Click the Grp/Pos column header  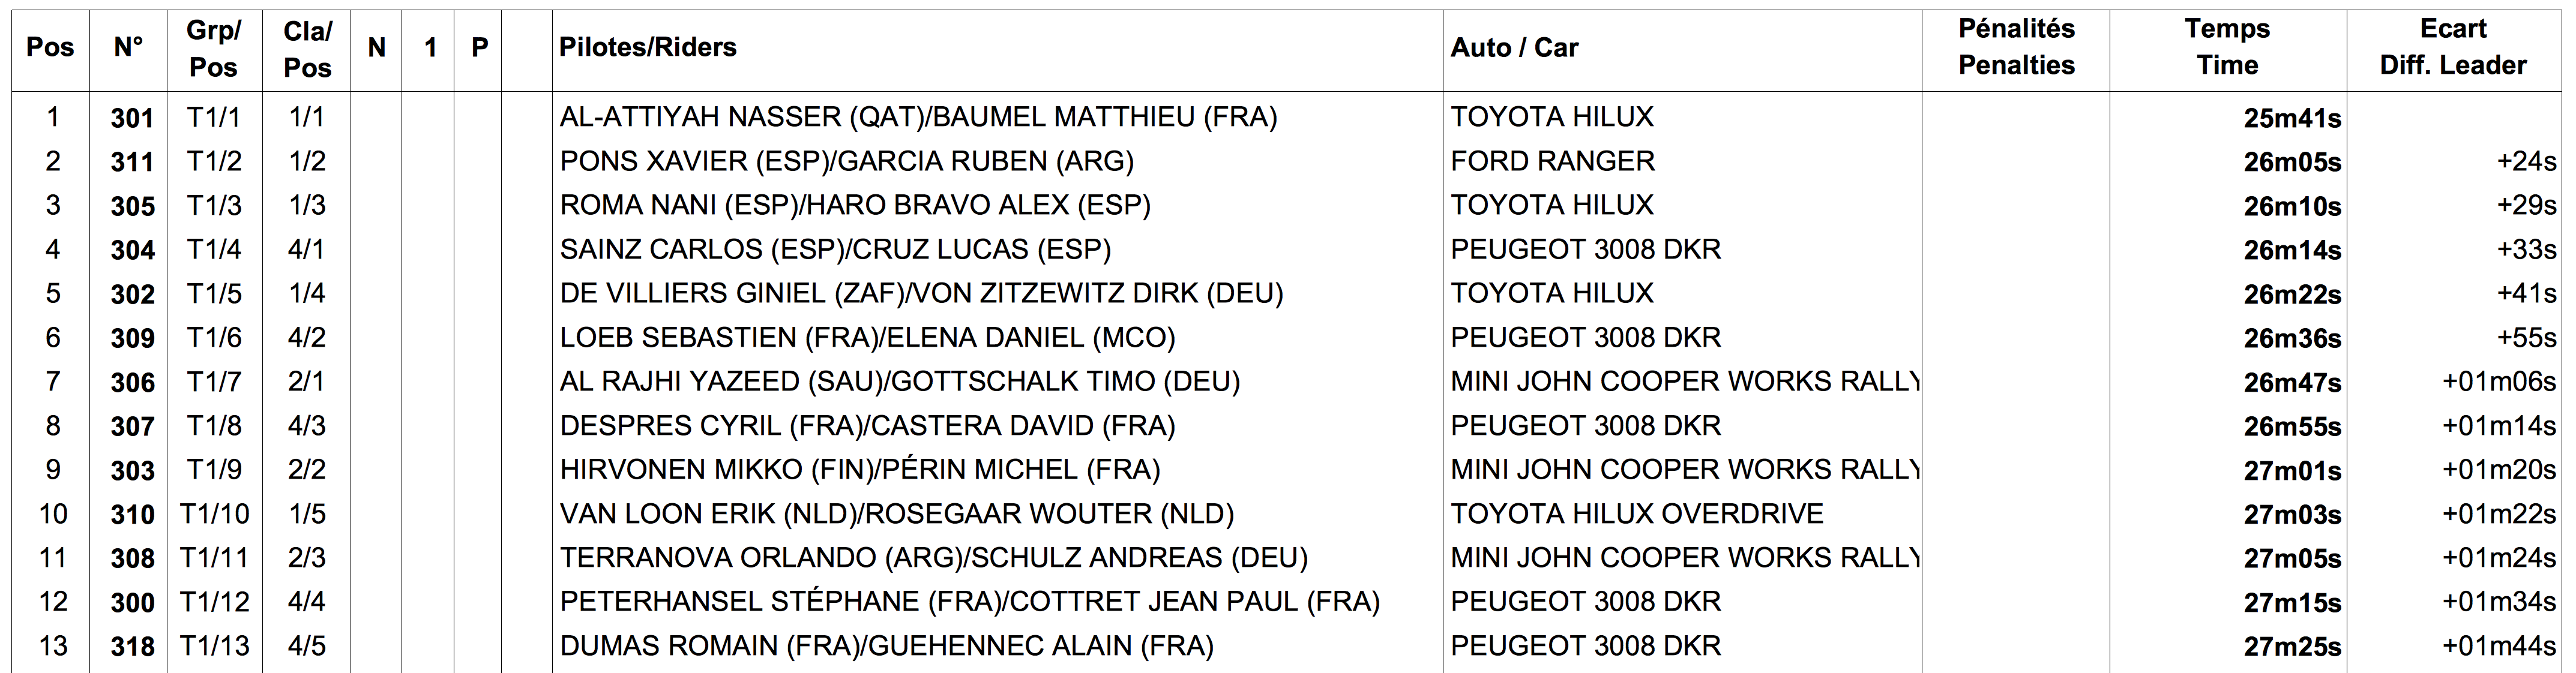(x=213, y=48)
